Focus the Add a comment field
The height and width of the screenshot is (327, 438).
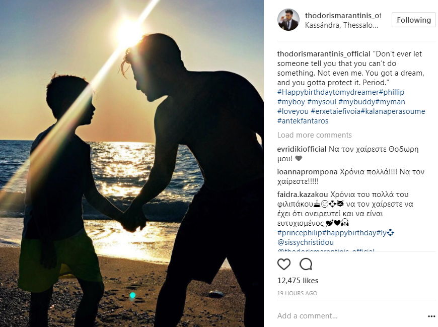click(x=349, y=316)
